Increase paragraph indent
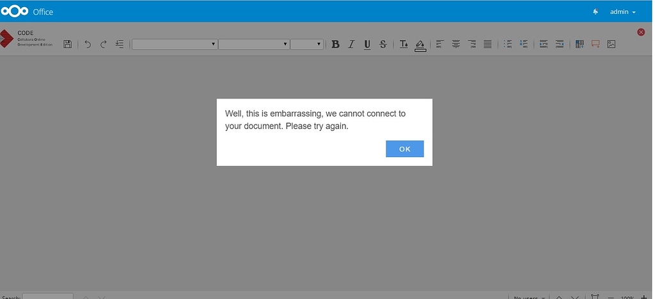 click(x=544, y=44)
